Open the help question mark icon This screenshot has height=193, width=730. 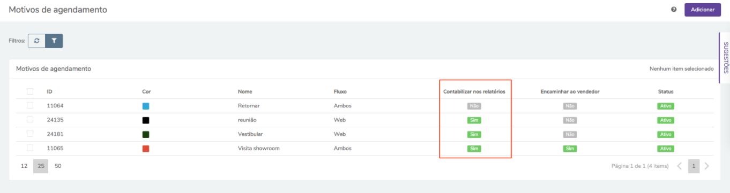coord(674,10)
